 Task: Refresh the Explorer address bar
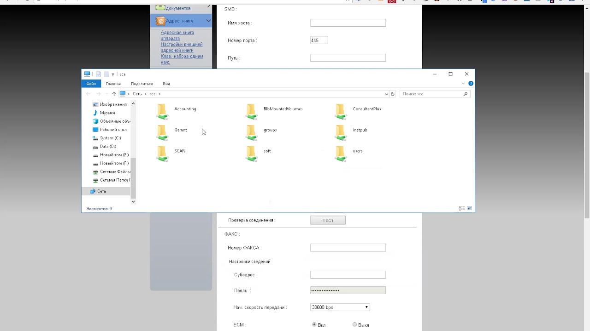coord(393,94)
